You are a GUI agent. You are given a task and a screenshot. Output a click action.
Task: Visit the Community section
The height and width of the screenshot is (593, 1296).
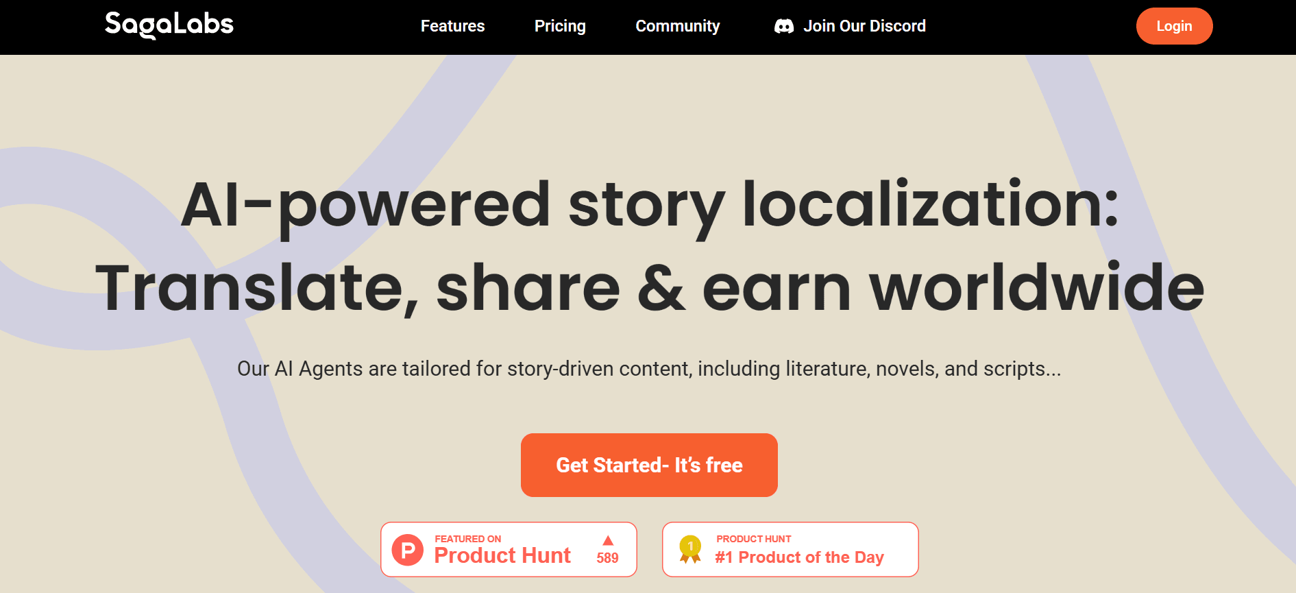(677, 26)
